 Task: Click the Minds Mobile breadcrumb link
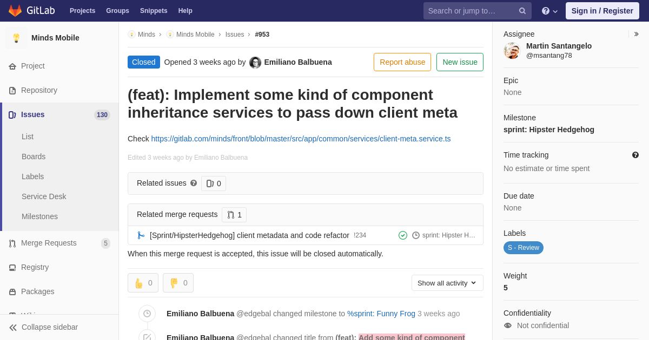pyautogui.click(x=195, y=35)
